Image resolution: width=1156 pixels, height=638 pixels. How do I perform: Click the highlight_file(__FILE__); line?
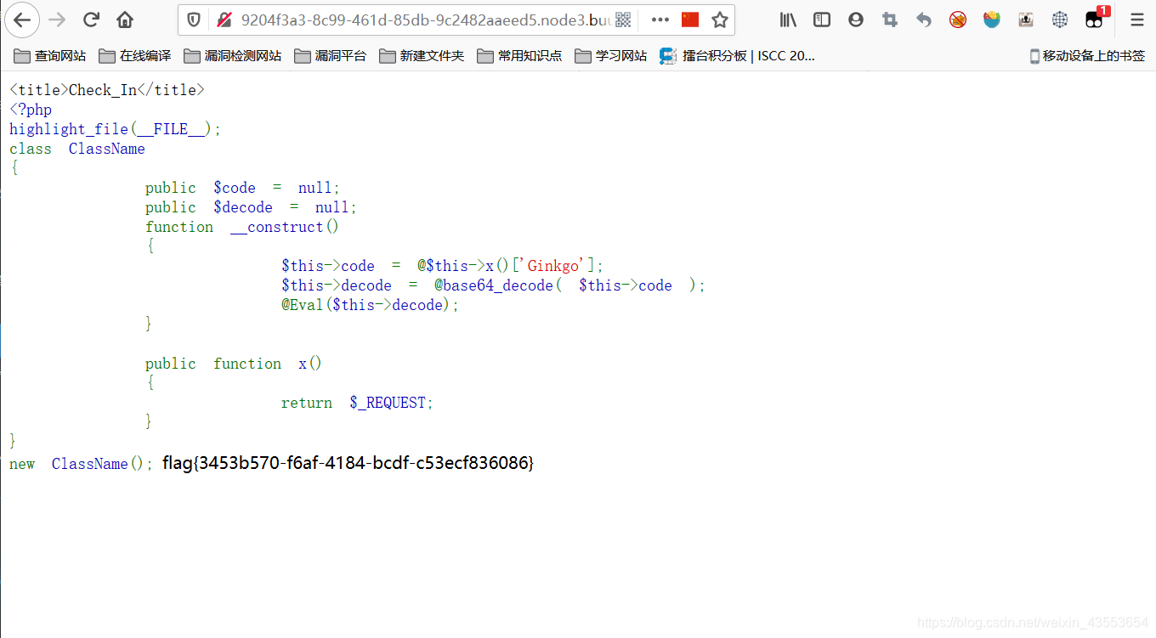[116, 129]
